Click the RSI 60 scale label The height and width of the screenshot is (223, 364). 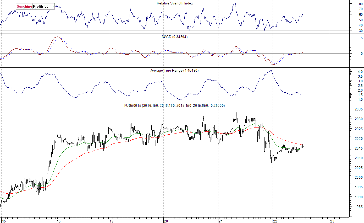[x=361, y=14]
